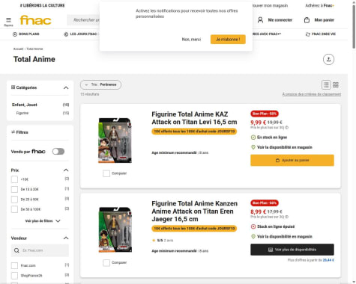
Task: Open the Rayons hamburger menu
Action: point(8,22)
